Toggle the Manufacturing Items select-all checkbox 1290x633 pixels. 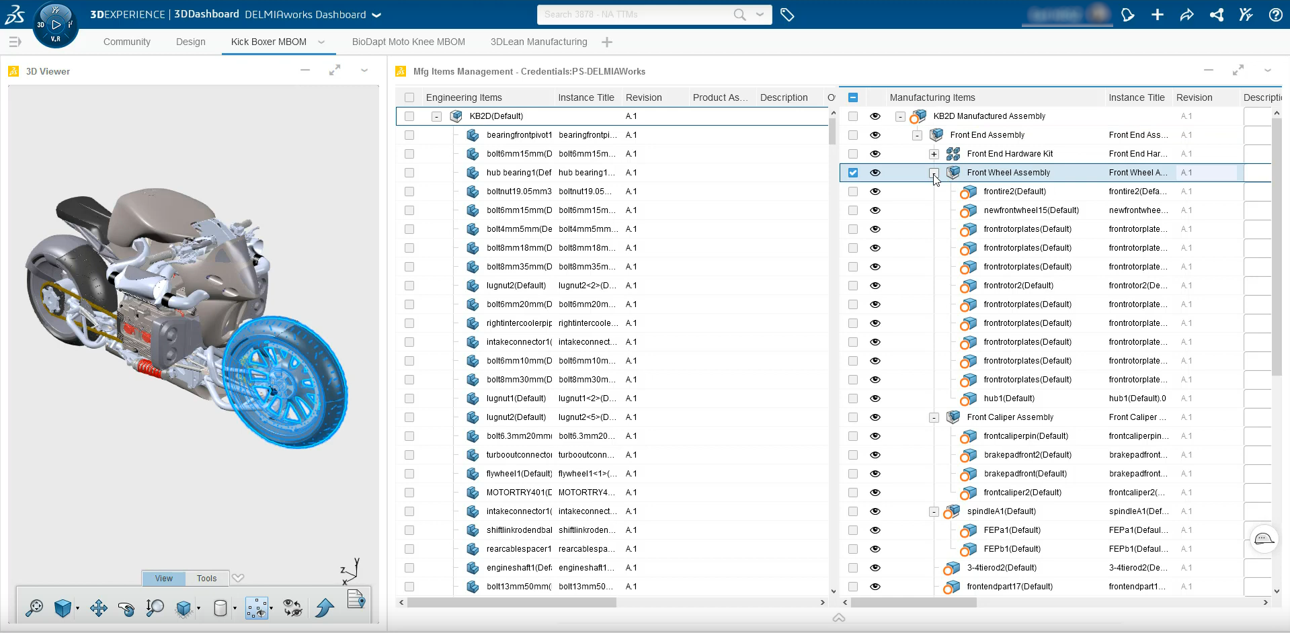pos(853,97)
